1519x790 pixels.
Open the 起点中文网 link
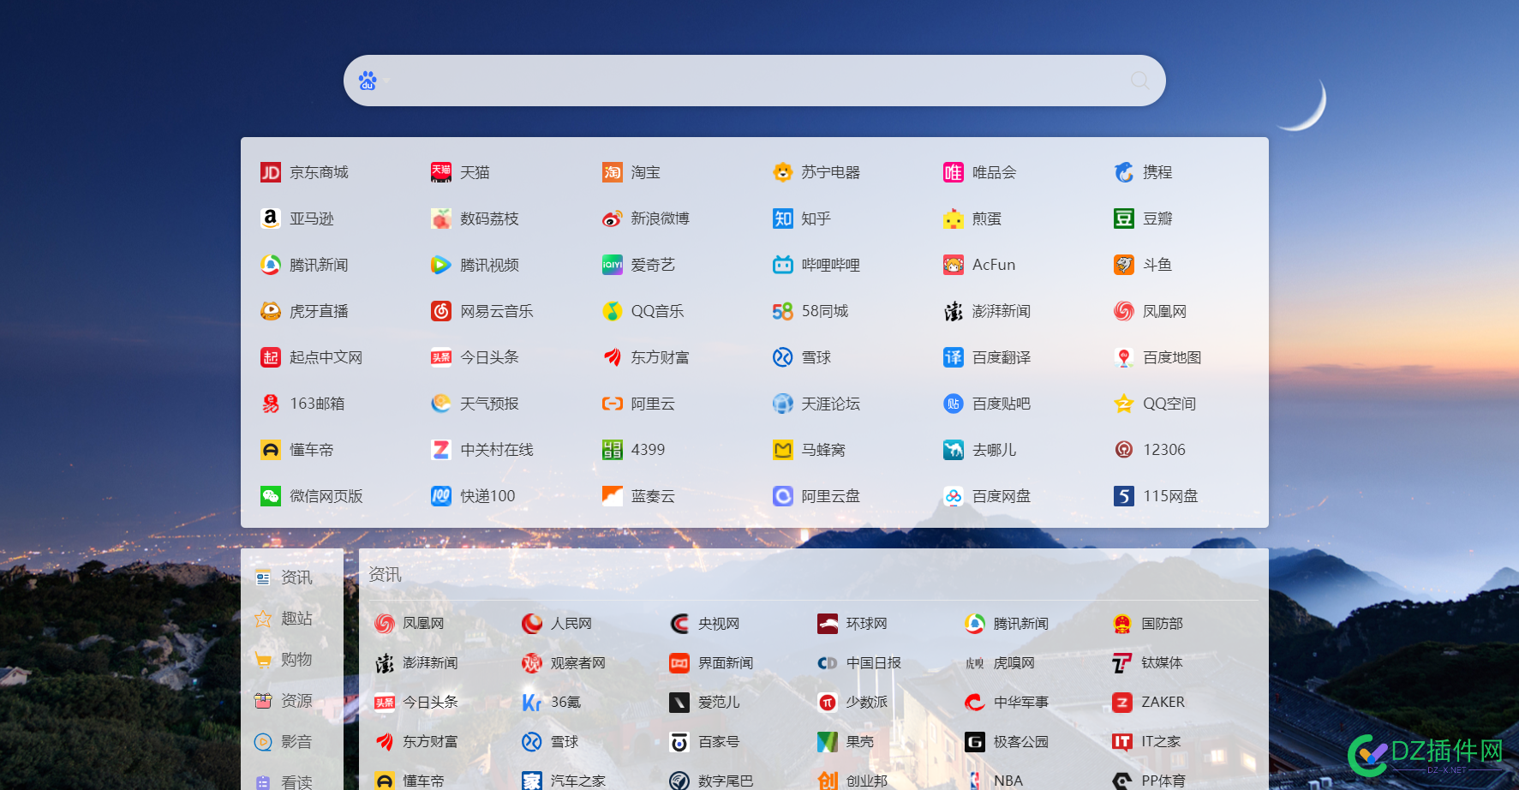click(x=312, y=357)
